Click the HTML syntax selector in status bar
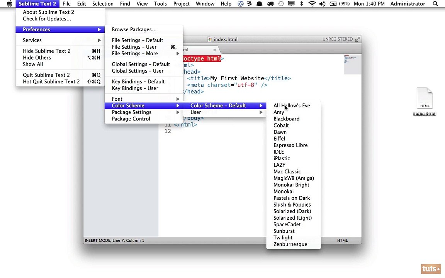Screen dimensions: 445x278 tap(342, 241)
